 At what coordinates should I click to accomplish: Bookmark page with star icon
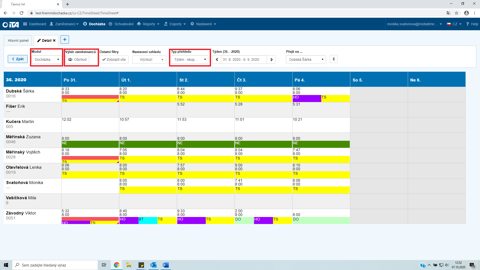point(456,13)
